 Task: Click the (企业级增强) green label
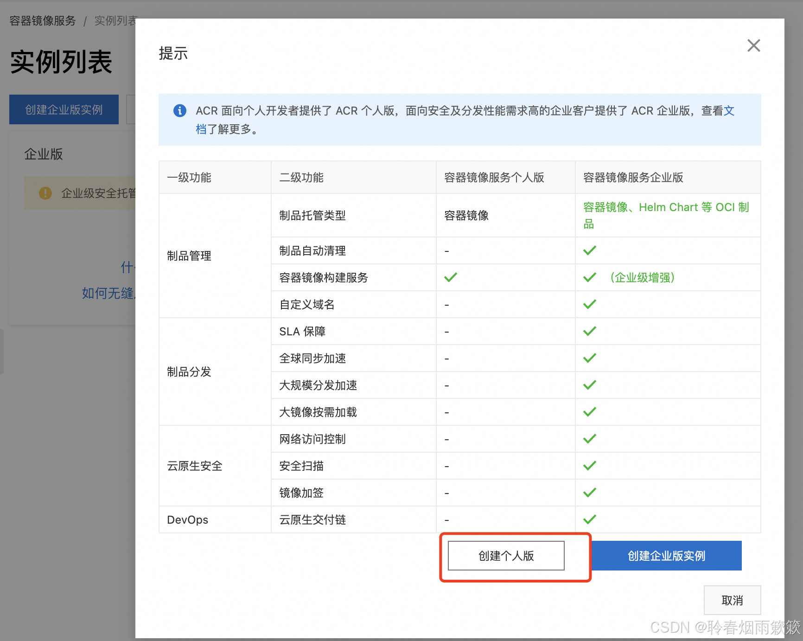click(642, 277)
